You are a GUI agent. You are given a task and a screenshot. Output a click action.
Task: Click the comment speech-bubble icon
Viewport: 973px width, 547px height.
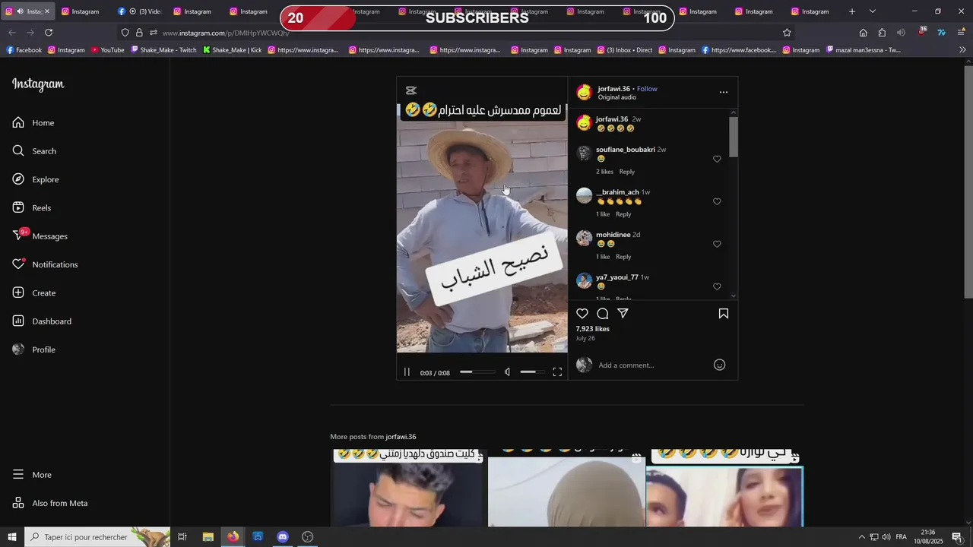pyautogui.click(x=603, y=314)
